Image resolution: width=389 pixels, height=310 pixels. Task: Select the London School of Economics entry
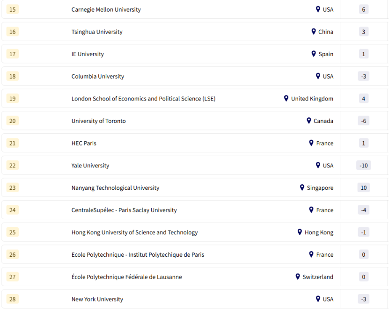click(x=143, y=99)
